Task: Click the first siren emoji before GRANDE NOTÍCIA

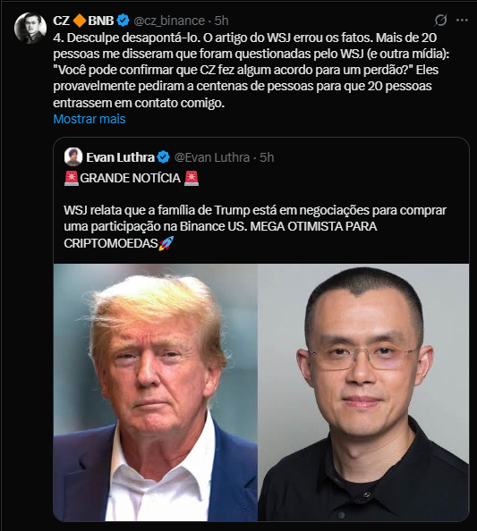Action: tap(72, 178)
